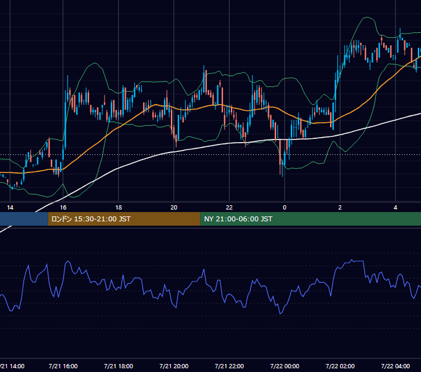
Task: Select the ロンドン 15:30-21:00 JST session bar
Action: [124, 219]
